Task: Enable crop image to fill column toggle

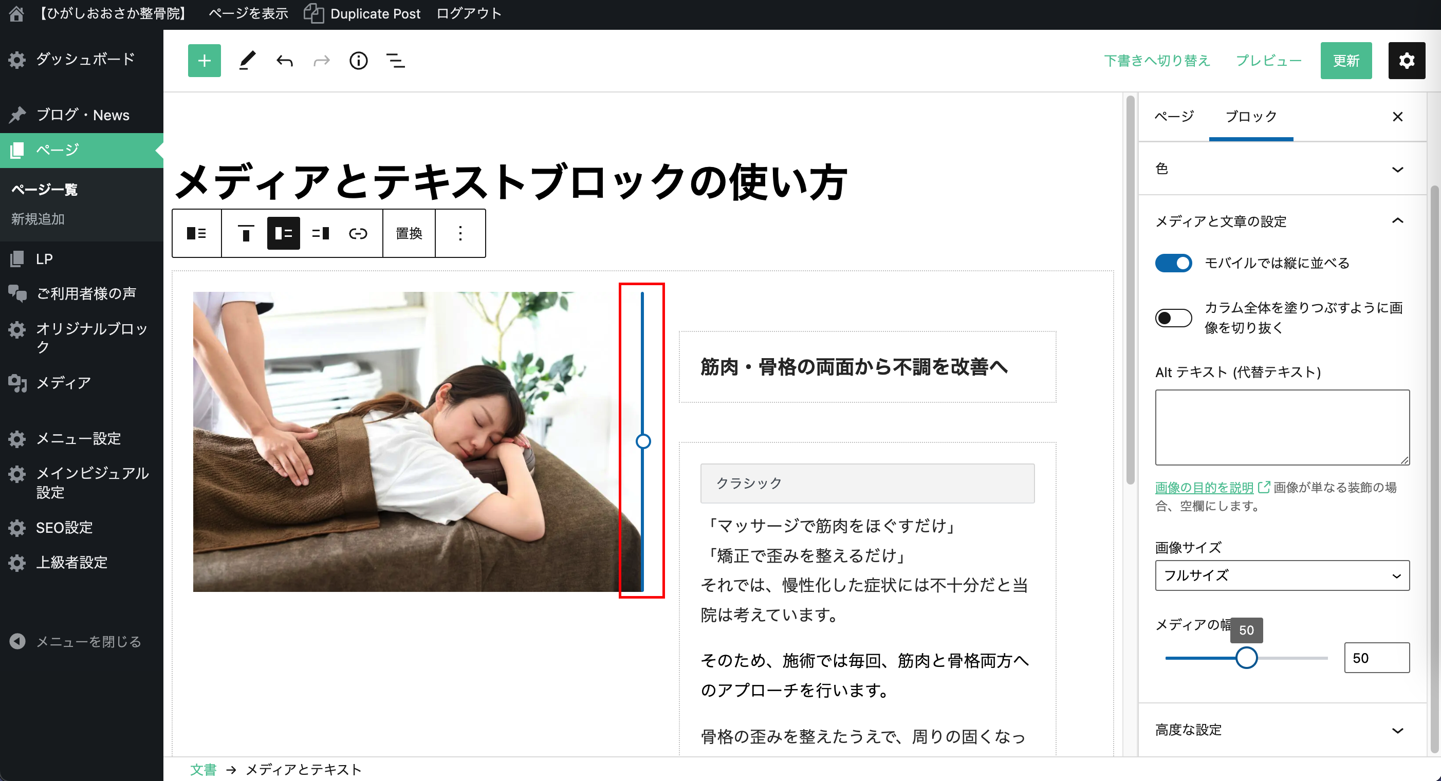Action: click(x=1173, y=318)
